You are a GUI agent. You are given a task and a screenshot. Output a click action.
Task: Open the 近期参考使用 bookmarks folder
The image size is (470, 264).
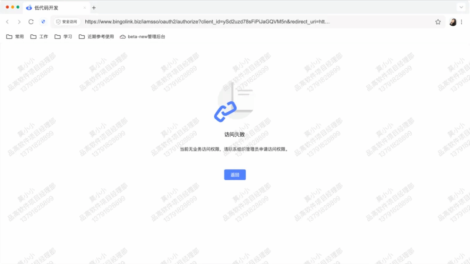[x=96, y=37]
